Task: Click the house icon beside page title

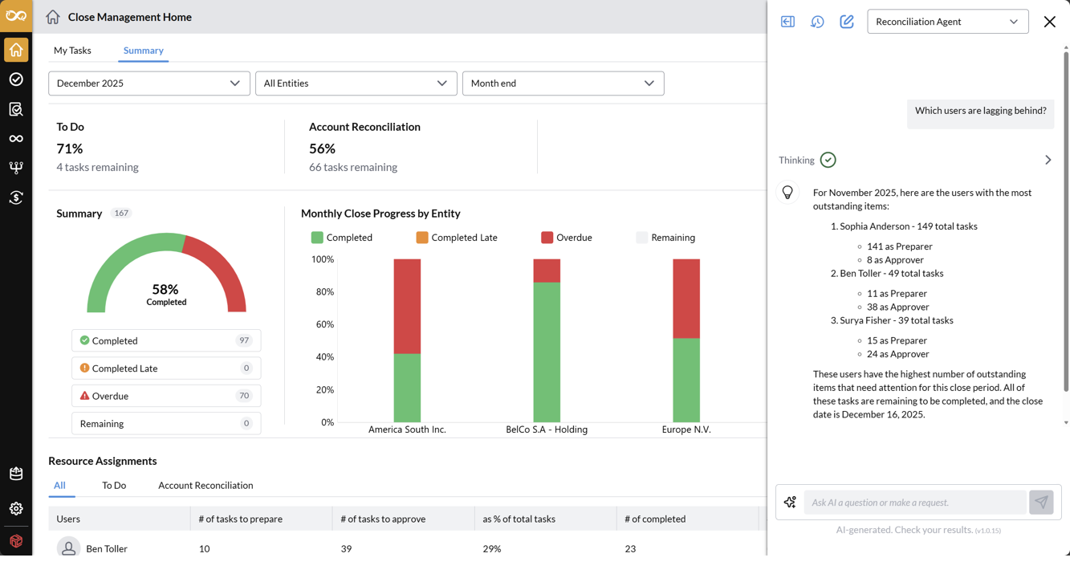Action: coord(53,17)
